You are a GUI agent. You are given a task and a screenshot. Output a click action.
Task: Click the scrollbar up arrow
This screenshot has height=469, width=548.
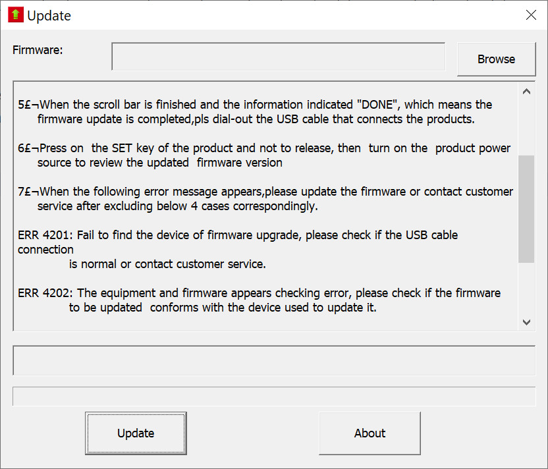(x=526, y=92)
